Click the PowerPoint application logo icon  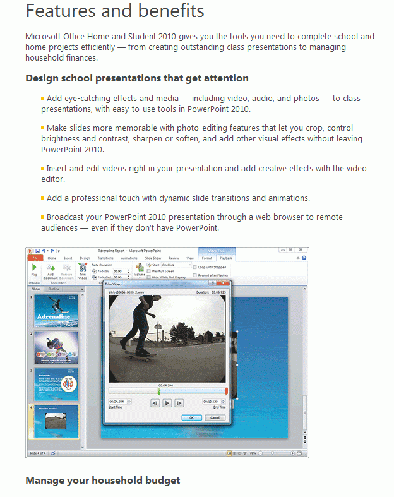click(x=30, y=251)
